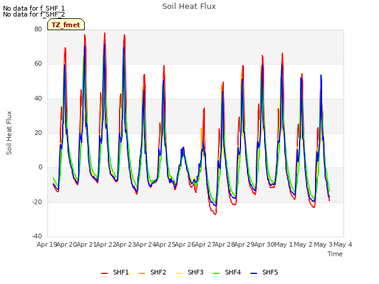Click the May 2 x-axis date label

tap(304, 244)
